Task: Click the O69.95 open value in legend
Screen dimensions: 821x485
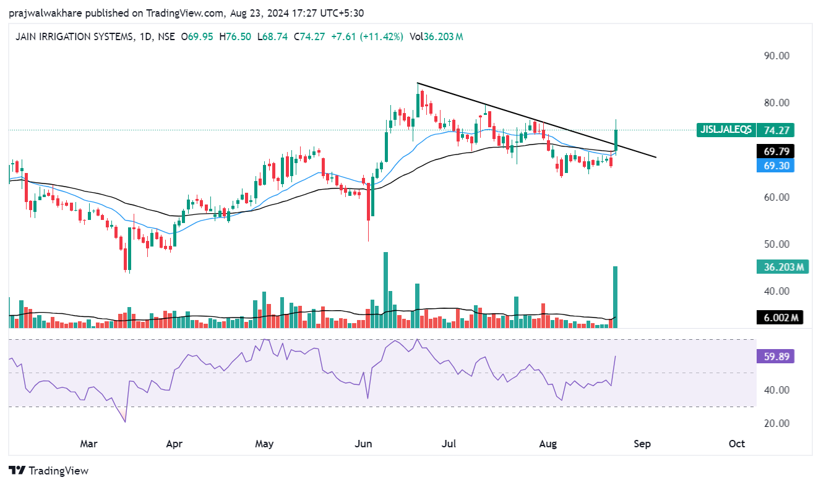Action: point(197,37)
